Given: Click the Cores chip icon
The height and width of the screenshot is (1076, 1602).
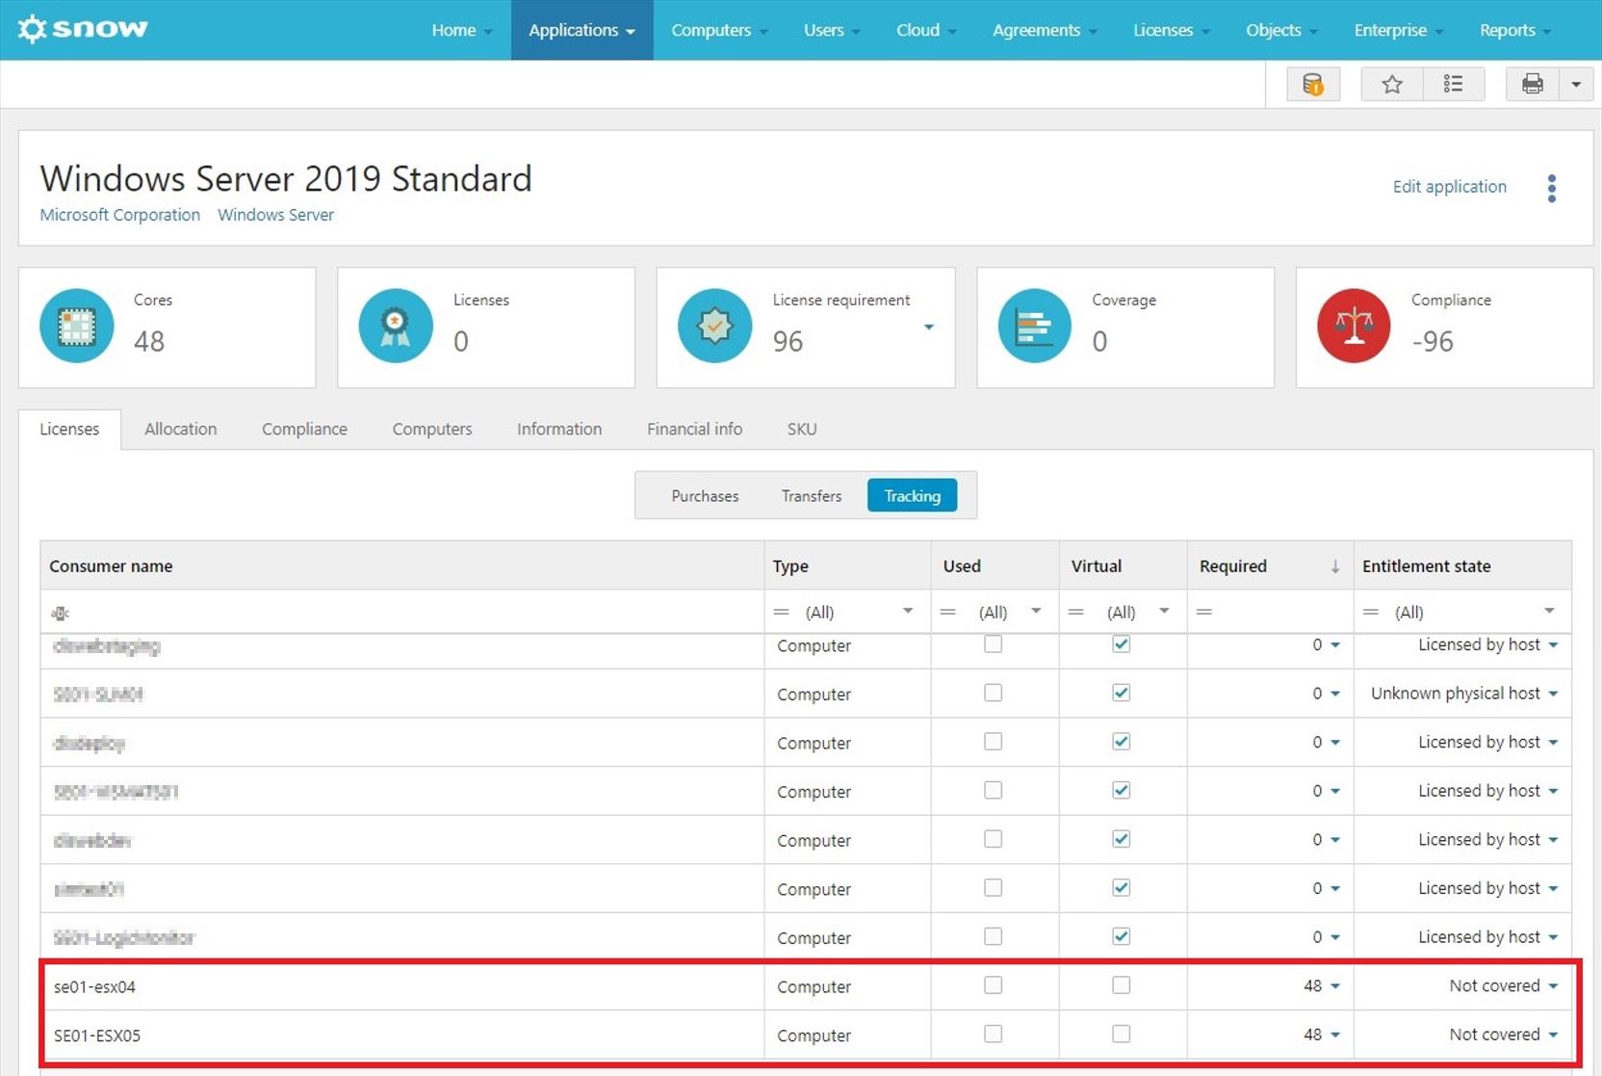Looking at the screenshot, I should pos(77,327).
